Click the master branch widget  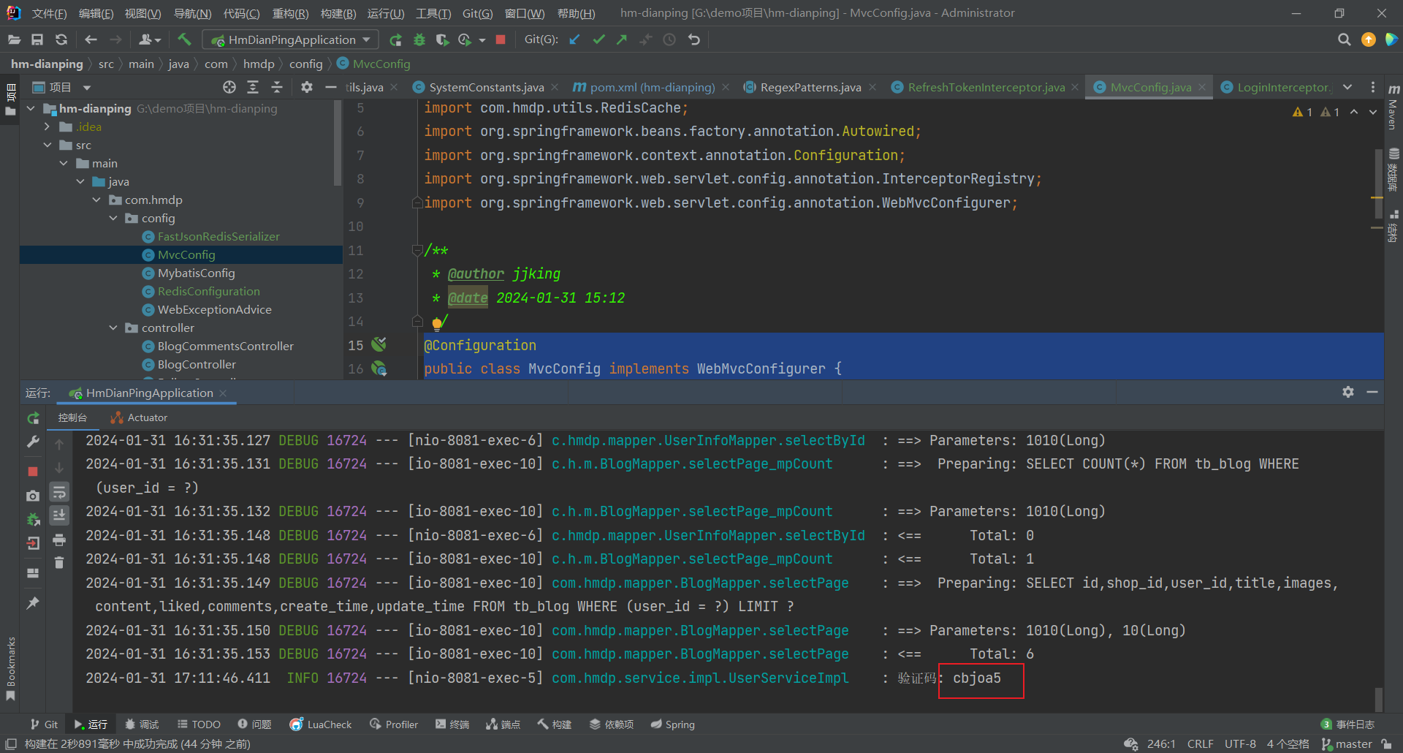(x=1347, y=743)
